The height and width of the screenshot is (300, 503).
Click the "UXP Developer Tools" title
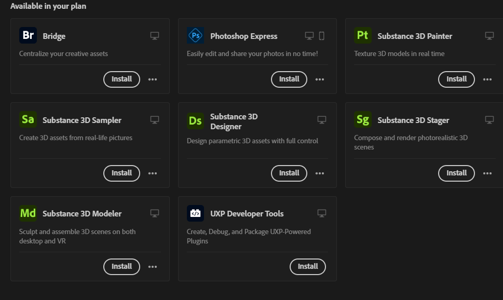pos(247,214)
